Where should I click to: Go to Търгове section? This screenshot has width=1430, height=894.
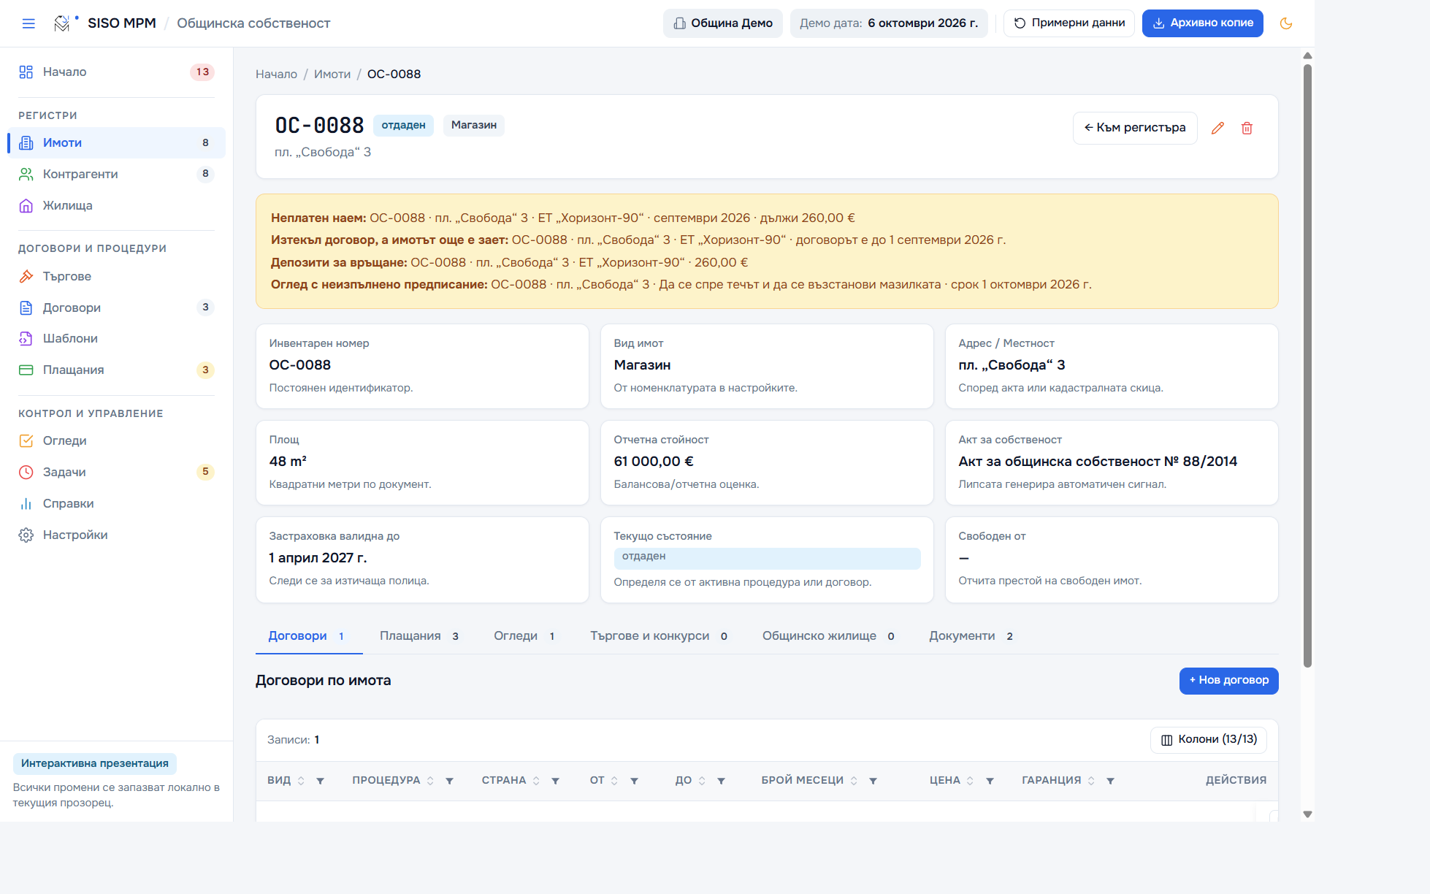coord(116,276)
